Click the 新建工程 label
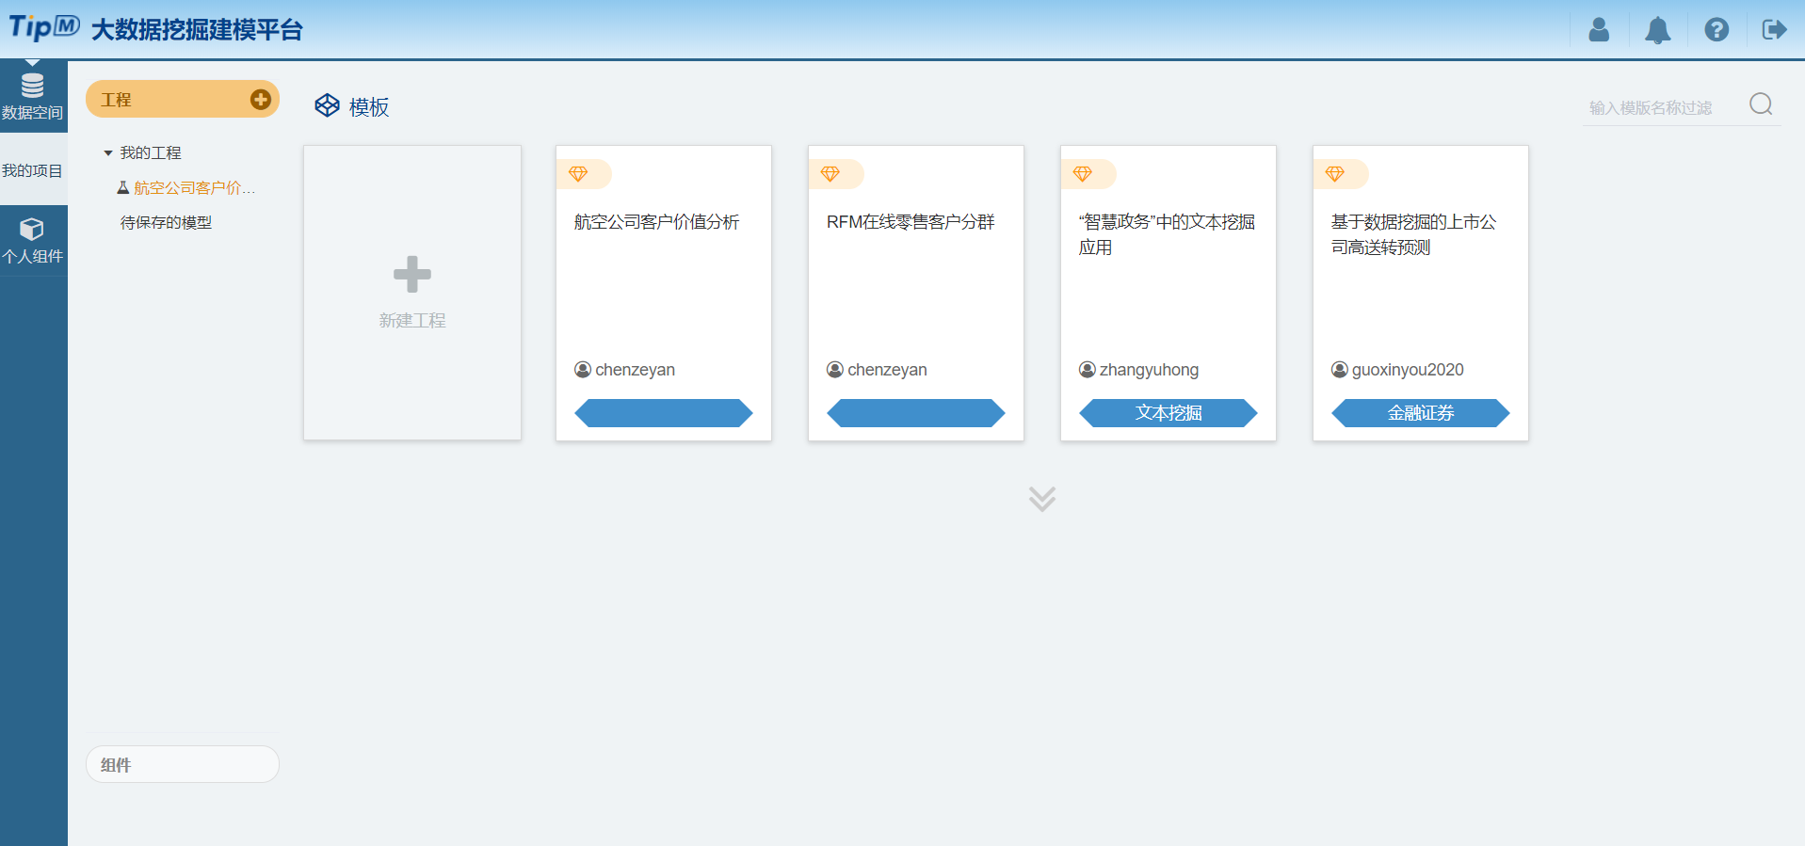The height and width of the screenshot is (846, 1805). point(412,320)
